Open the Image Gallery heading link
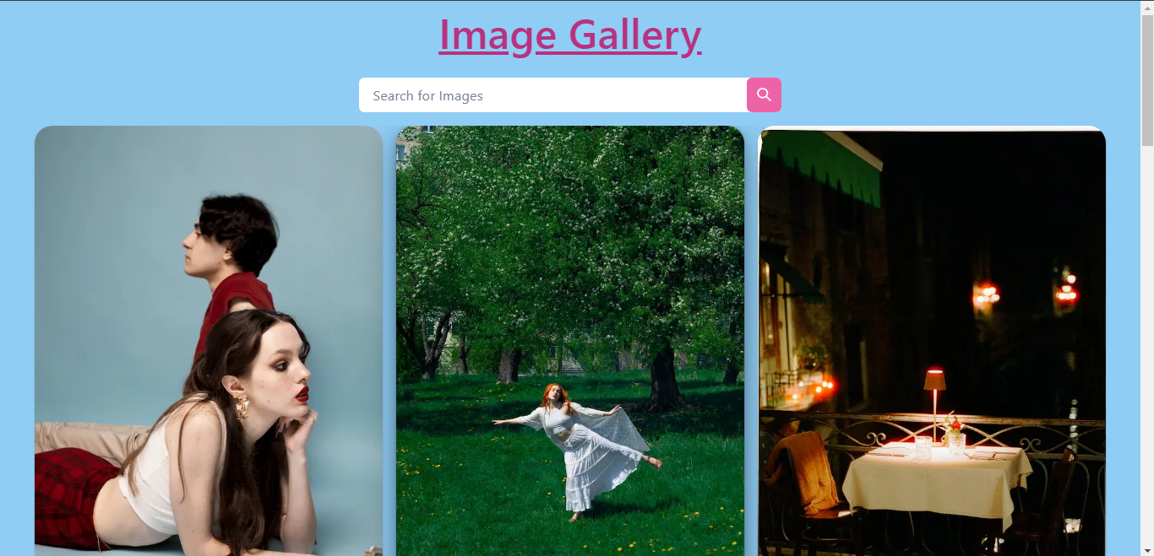 [570, 35]
